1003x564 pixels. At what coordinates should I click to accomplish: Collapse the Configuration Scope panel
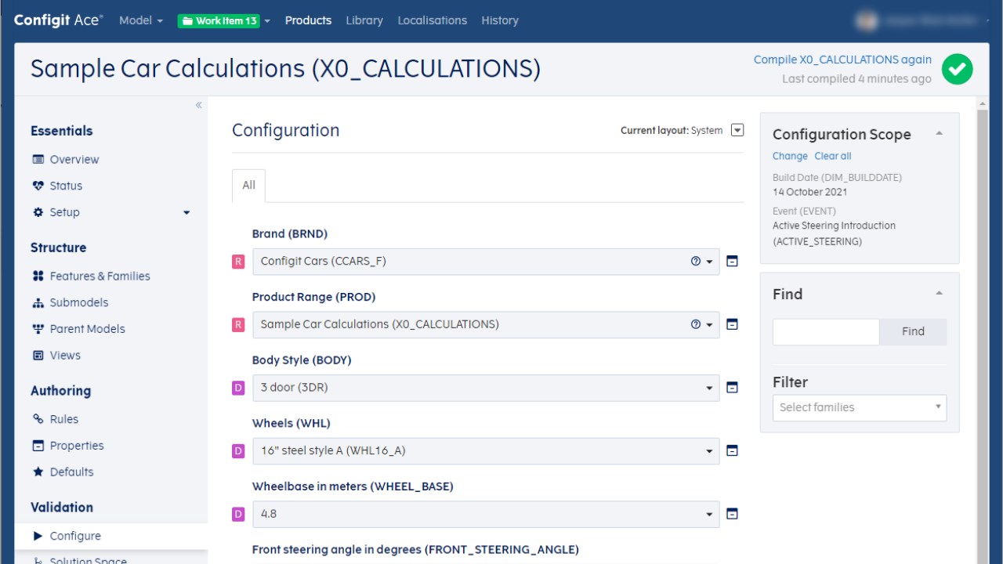click(939, 134)
